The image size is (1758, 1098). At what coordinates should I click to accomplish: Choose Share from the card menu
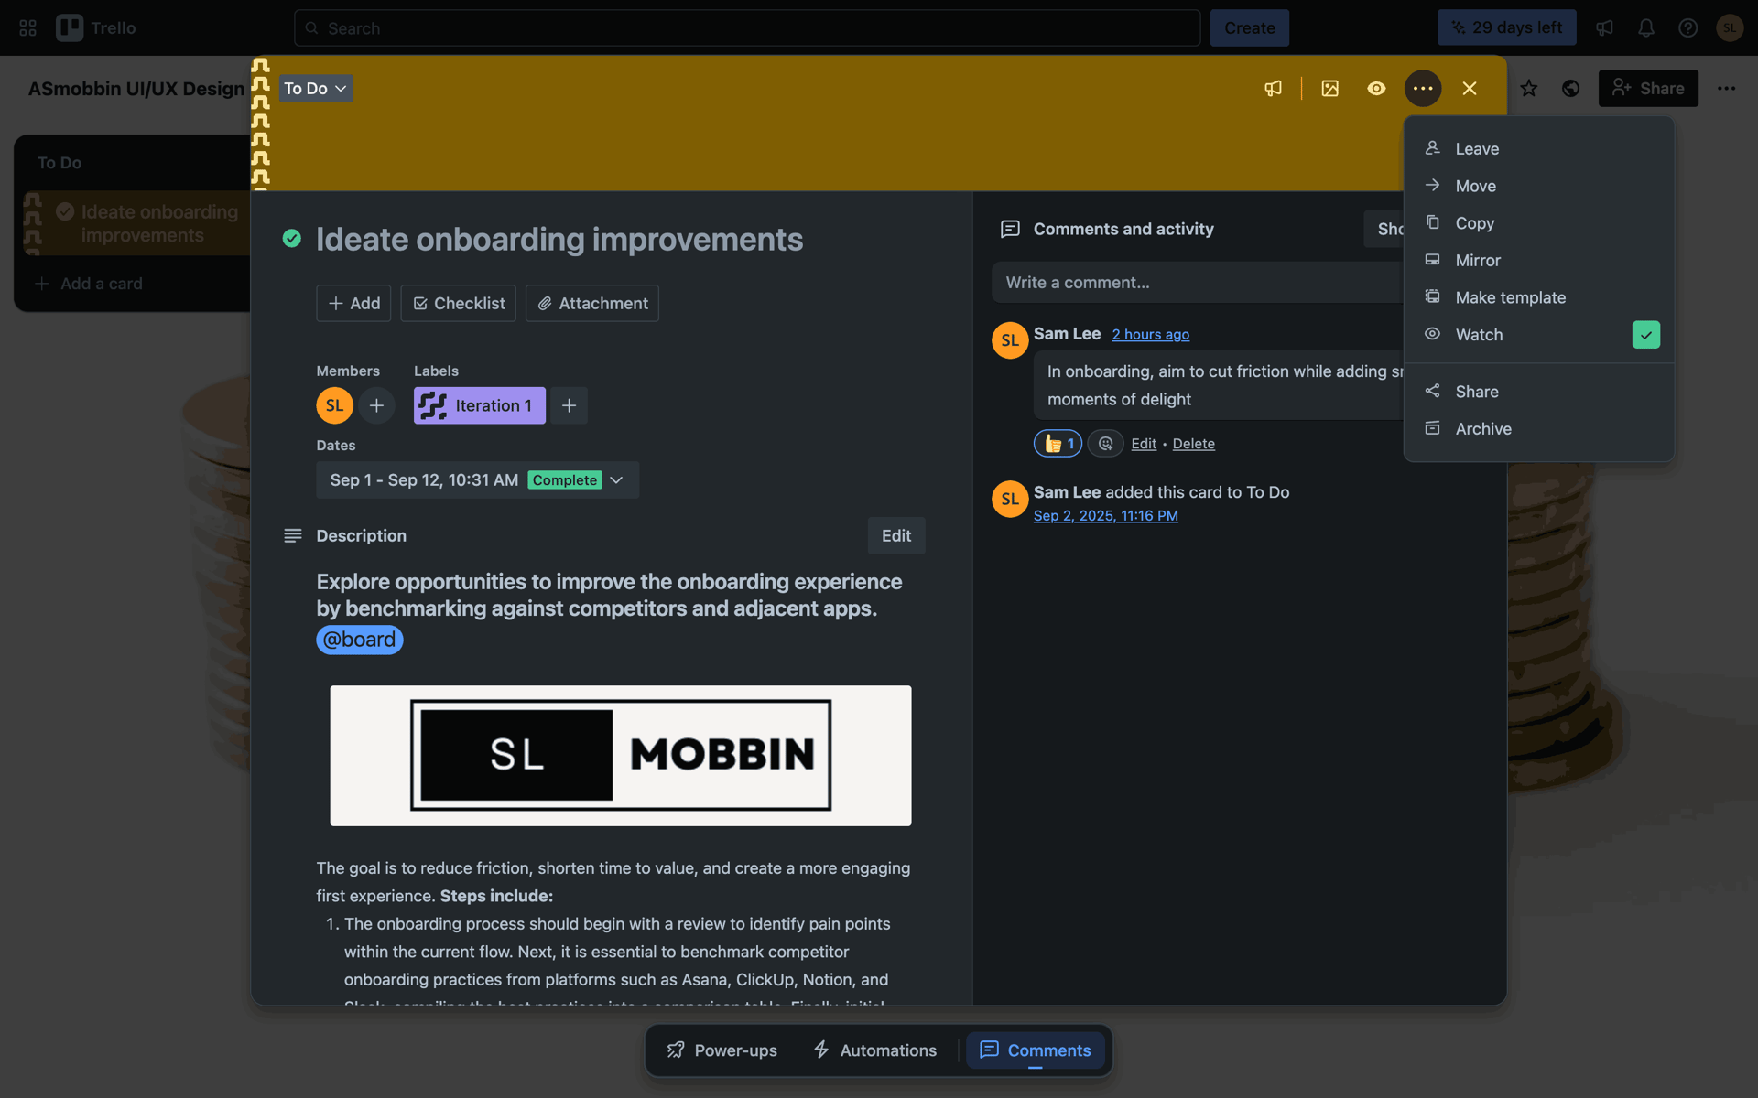click(1538, 392)
